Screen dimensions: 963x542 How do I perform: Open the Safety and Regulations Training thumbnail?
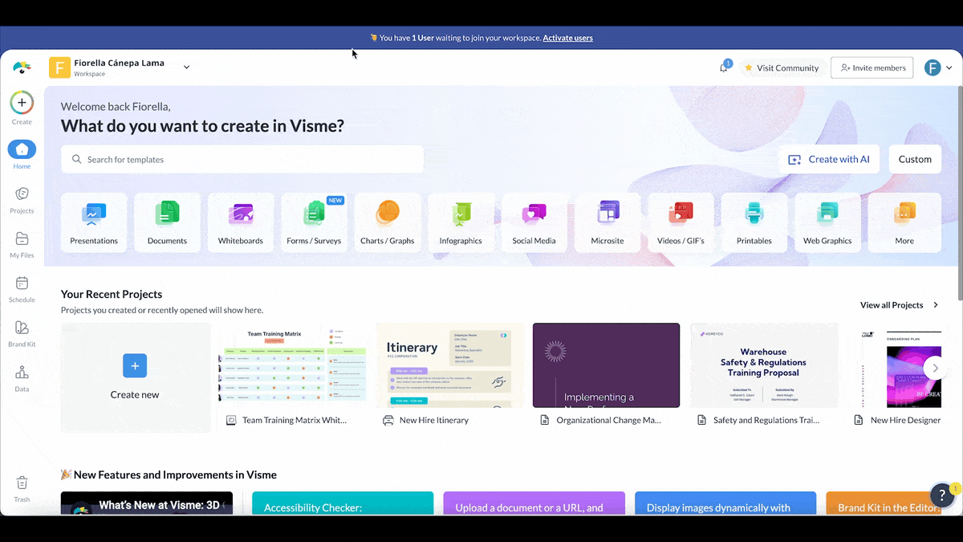coord(764,365)
